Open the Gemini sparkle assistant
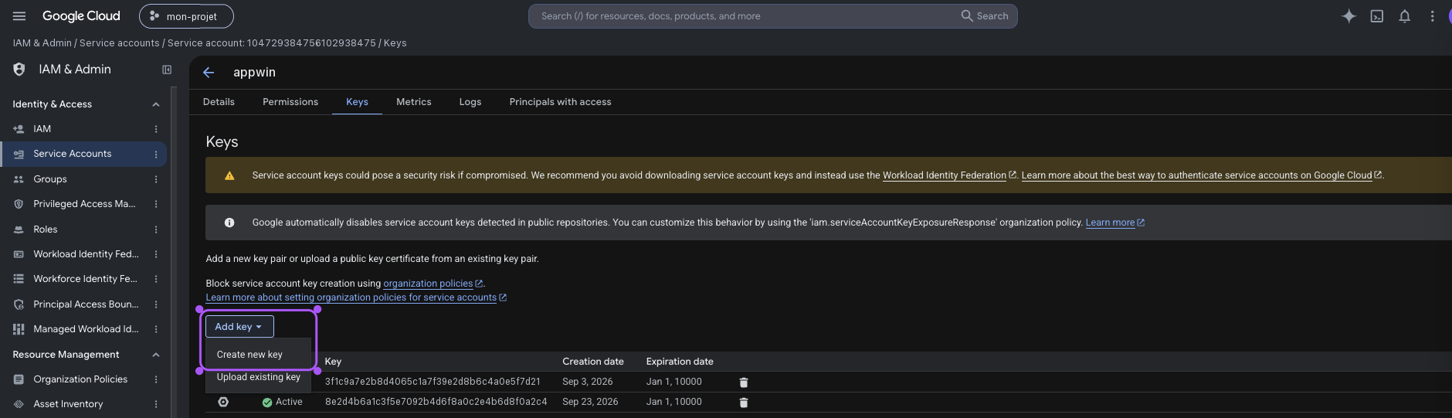The image size is (1452, 418). point(1349,16)
